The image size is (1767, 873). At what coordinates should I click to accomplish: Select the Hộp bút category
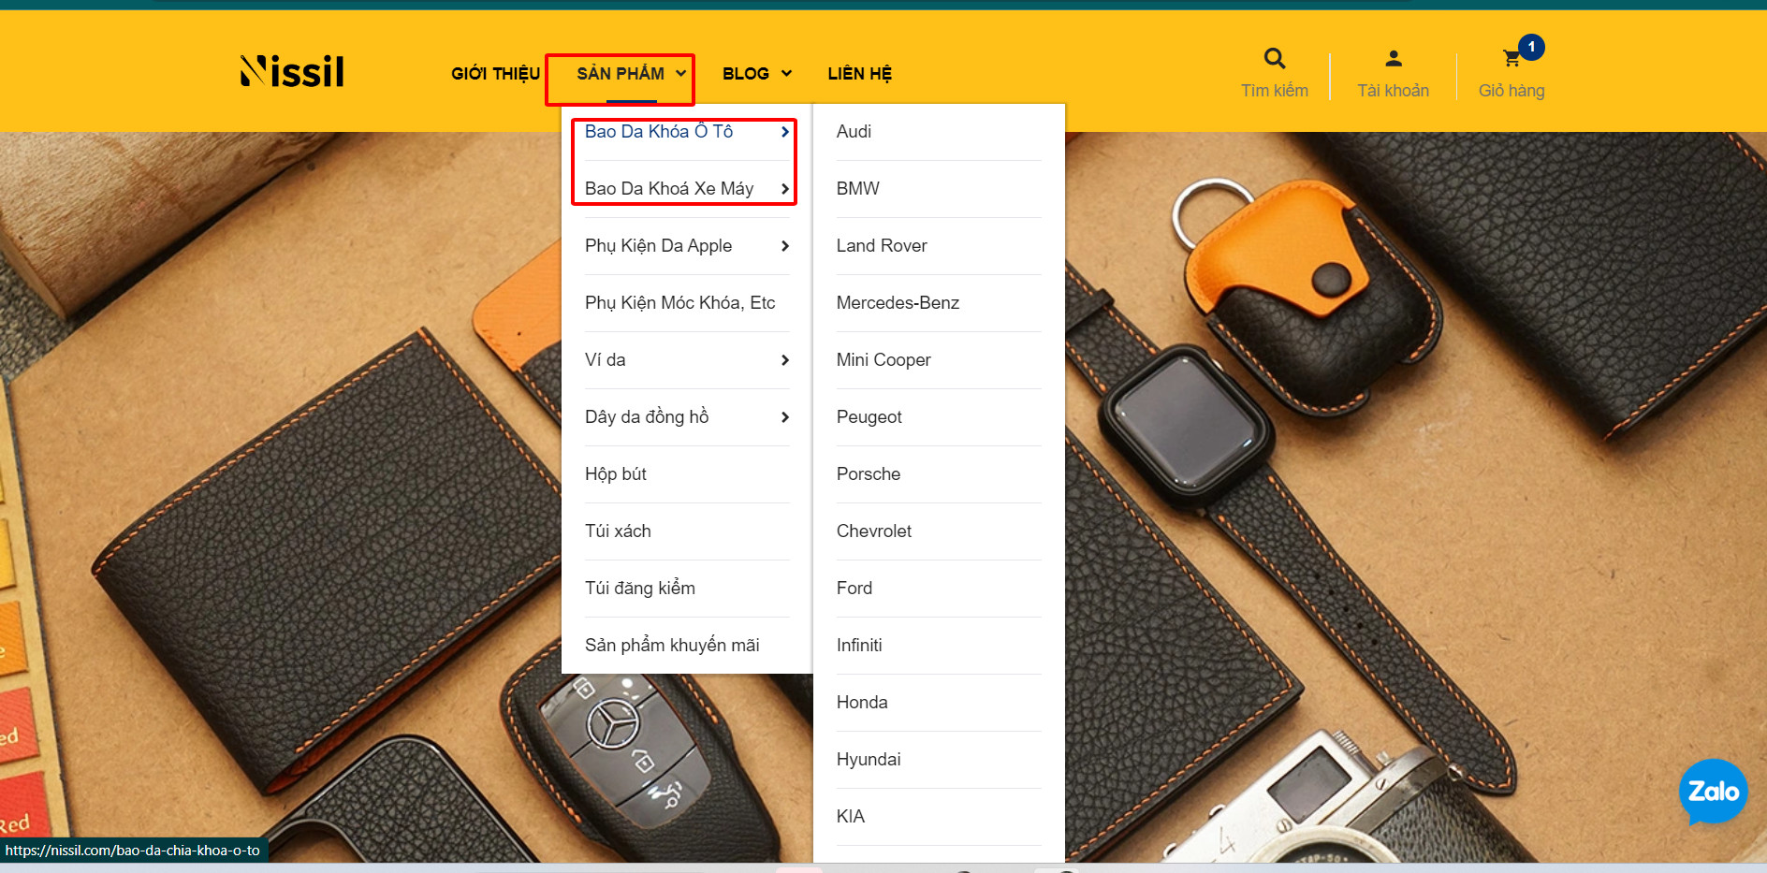coord(616,474)
